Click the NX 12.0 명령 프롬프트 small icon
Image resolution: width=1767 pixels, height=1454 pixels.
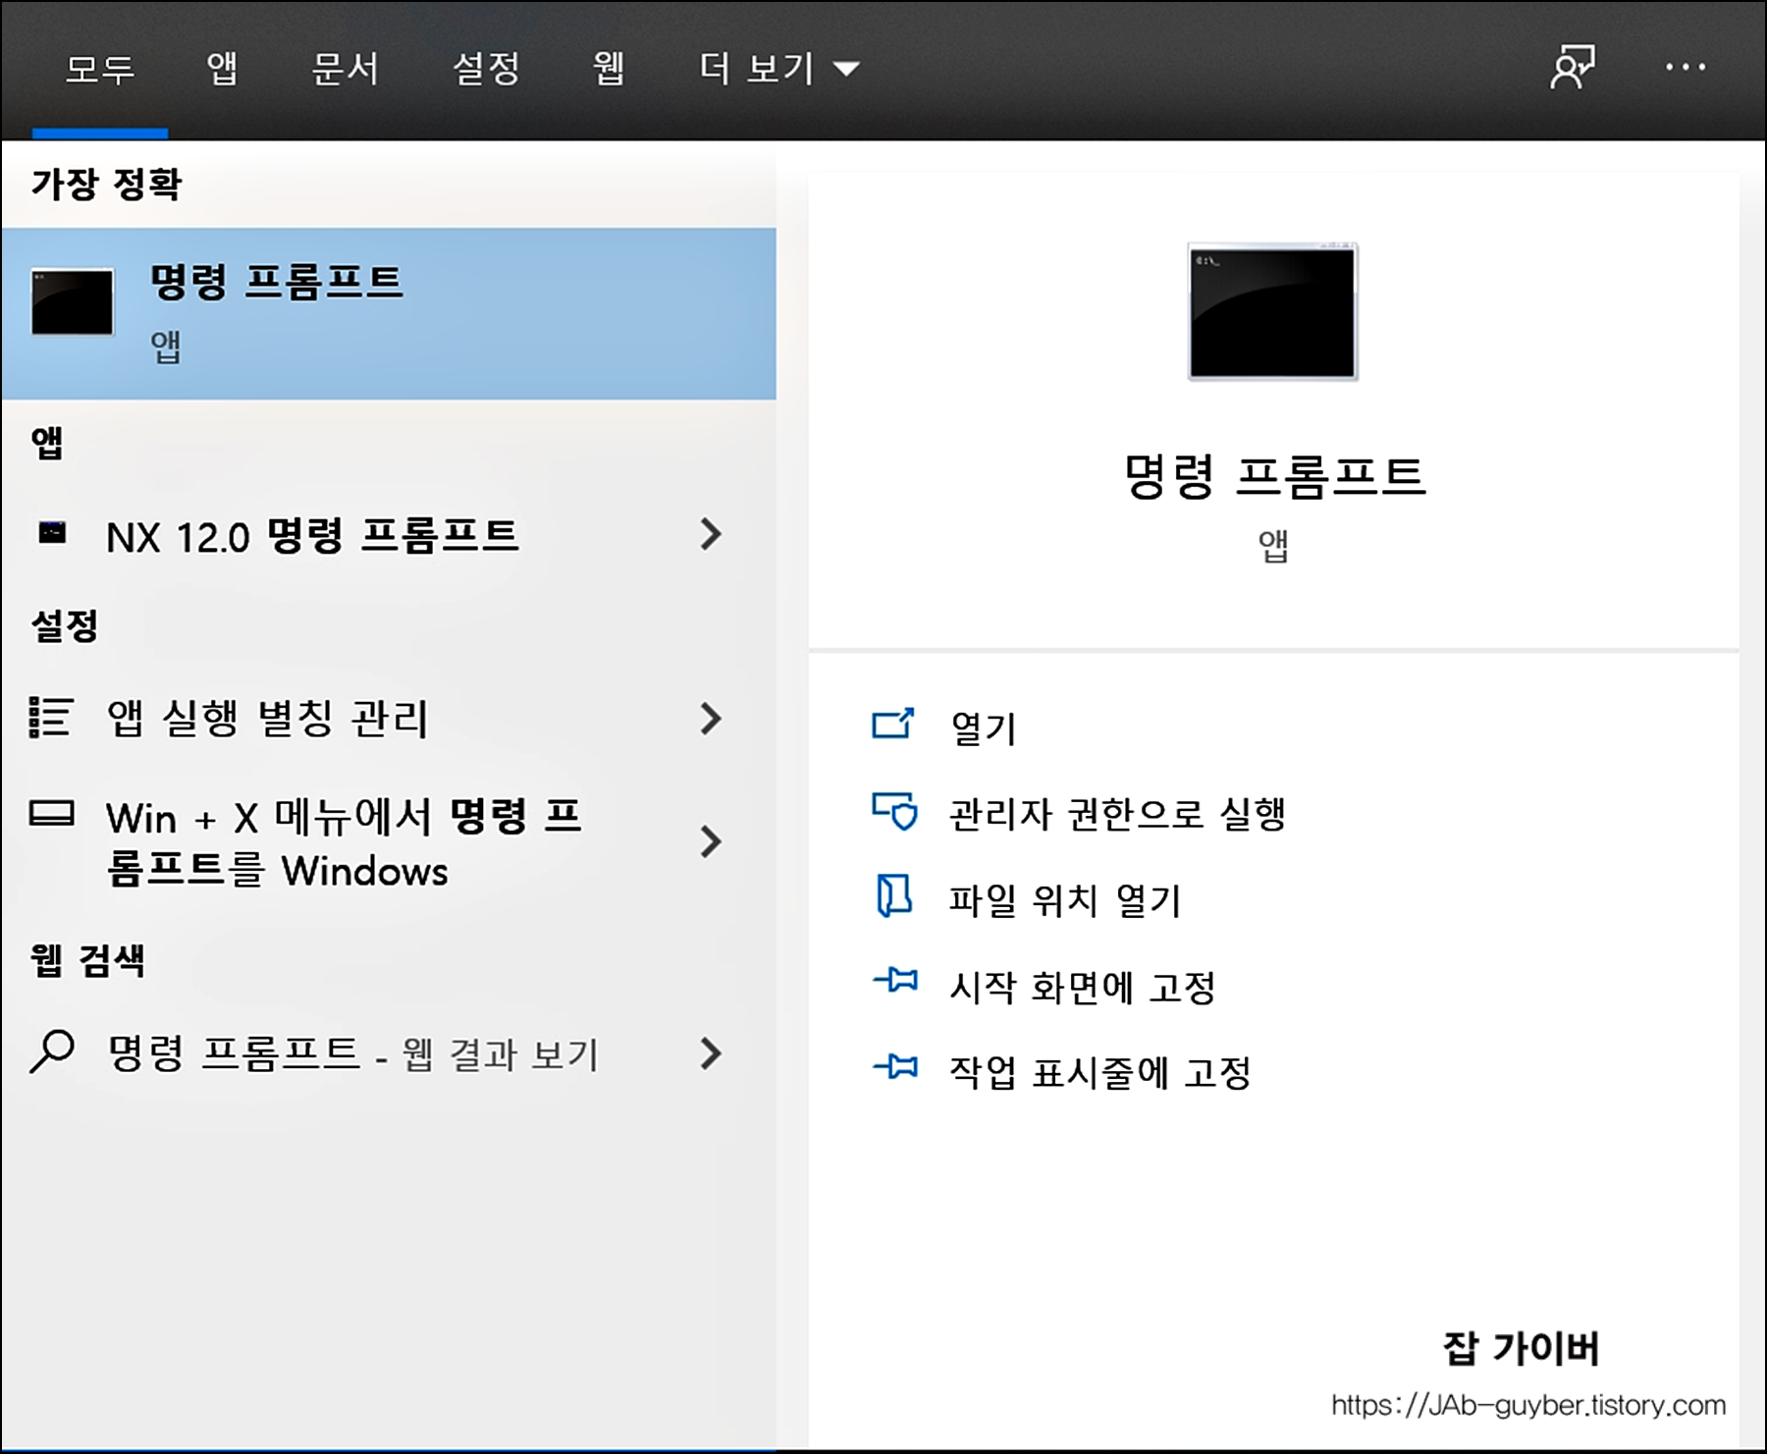click(x=52, y=533)
